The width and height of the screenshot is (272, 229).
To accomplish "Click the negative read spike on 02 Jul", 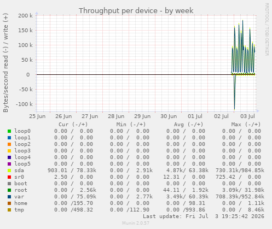I will (x=234, y=93).
